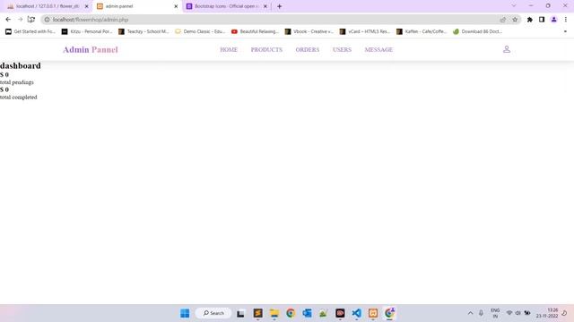Go back using the browser back arrow
Image resolution: width=574 pixels, height=322 pixels.
click(x=8, y=20)
